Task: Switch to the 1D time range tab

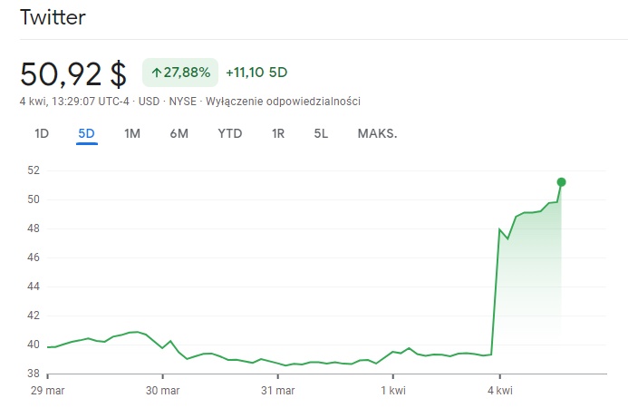Action: click(x=42, y=134)
